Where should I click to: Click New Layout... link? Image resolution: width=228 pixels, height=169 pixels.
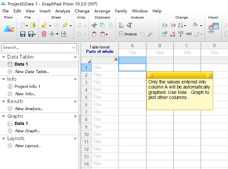(x=28, y=146)
